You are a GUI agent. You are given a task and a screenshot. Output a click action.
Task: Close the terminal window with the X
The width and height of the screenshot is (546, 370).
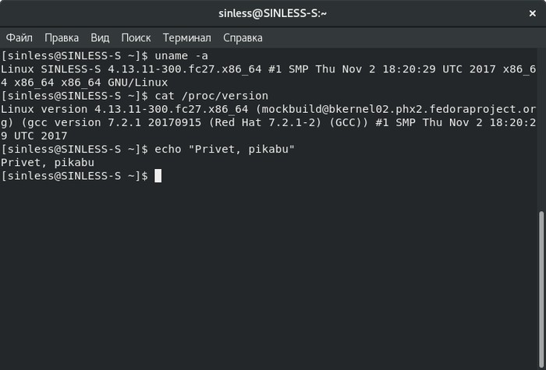coord(533,13)
